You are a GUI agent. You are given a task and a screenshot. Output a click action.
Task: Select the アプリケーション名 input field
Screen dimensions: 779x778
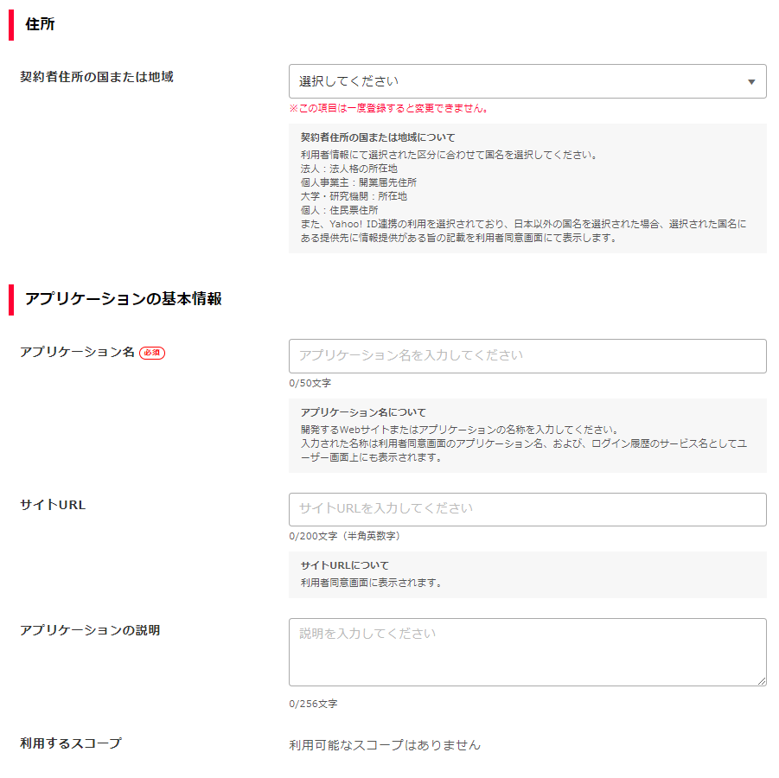tap(527, 356)
